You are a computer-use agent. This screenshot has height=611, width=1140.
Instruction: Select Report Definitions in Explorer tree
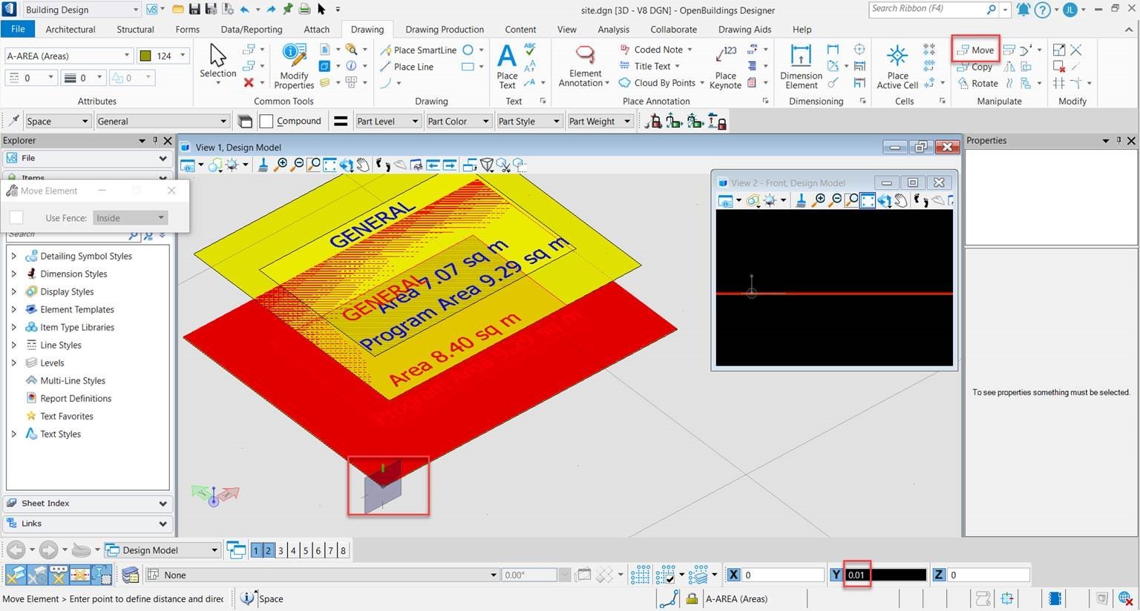pos(76,398)
